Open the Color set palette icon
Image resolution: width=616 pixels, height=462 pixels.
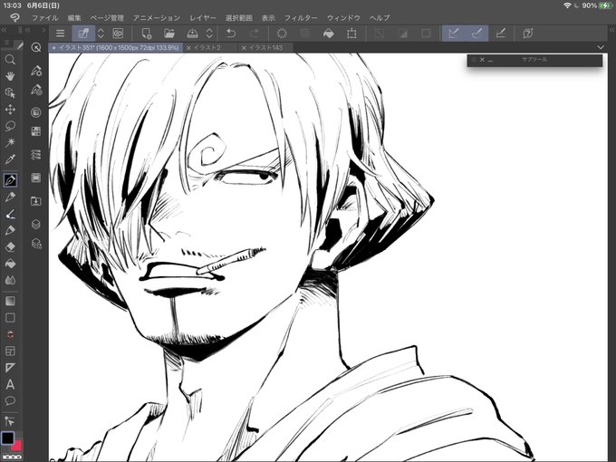pyautogui.click(x=36, y=131)
